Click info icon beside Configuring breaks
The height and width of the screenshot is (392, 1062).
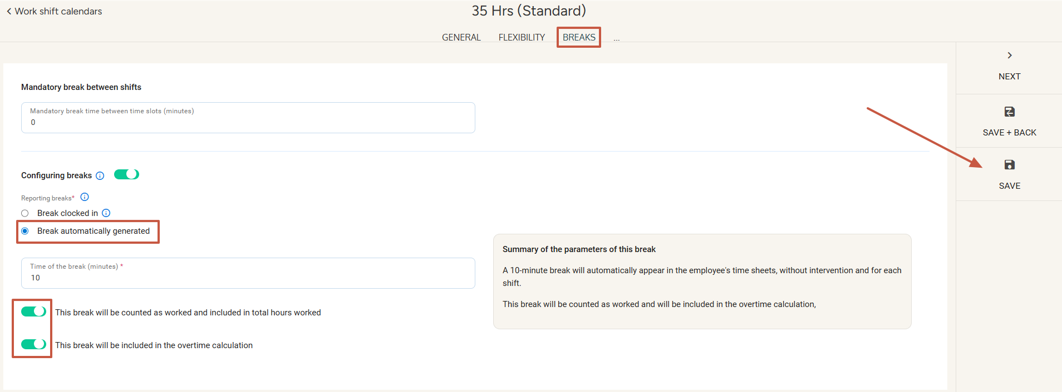(100, 176)
